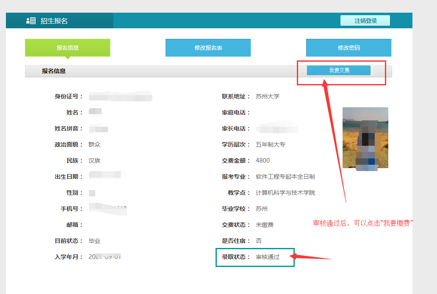Viewport: 437px width, 294px height.
Task: Click the blurred 身份证号 ID number value
Action: pos(120,97)
